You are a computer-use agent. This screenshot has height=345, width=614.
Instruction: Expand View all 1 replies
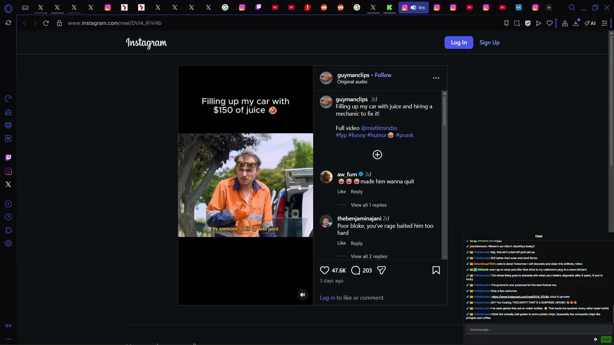(368, 205)
